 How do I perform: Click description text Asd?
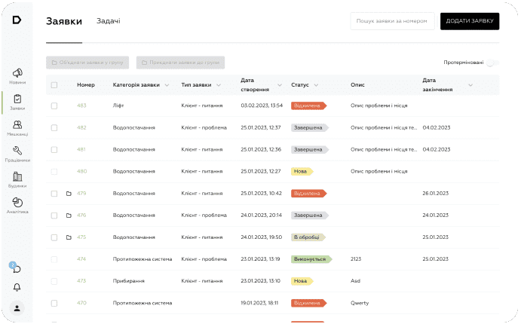(355, 281)
